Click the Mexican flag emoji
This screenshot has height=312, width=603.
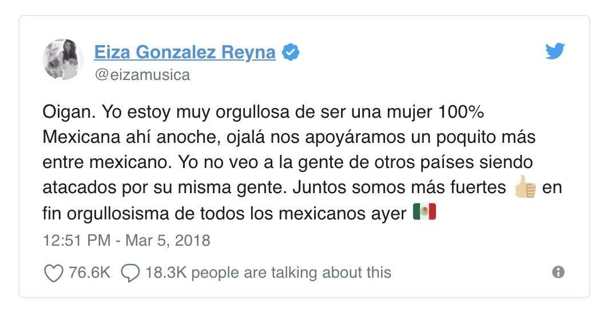425,211
